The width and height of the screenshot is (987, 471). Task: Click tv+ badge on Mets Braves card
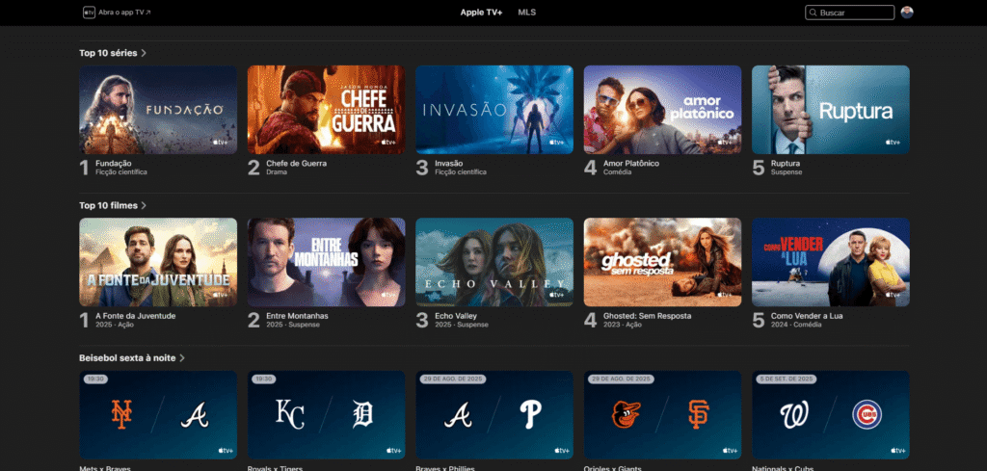(x=226, y=450)
